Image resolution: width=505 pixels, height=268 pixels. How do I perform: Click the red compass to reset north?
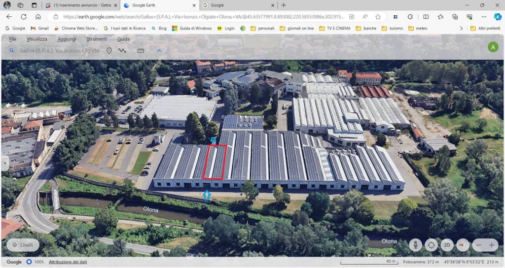tap(463, 245)
